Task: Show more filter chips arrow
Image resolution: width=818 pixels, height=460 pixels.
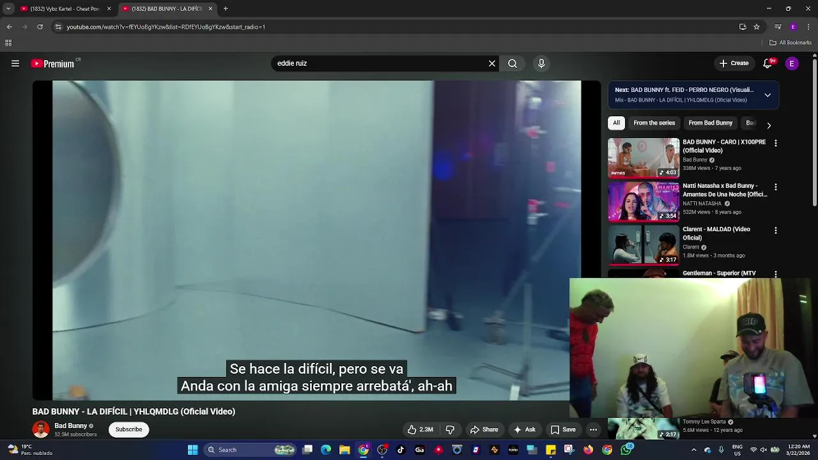Action: pos(769,125)
